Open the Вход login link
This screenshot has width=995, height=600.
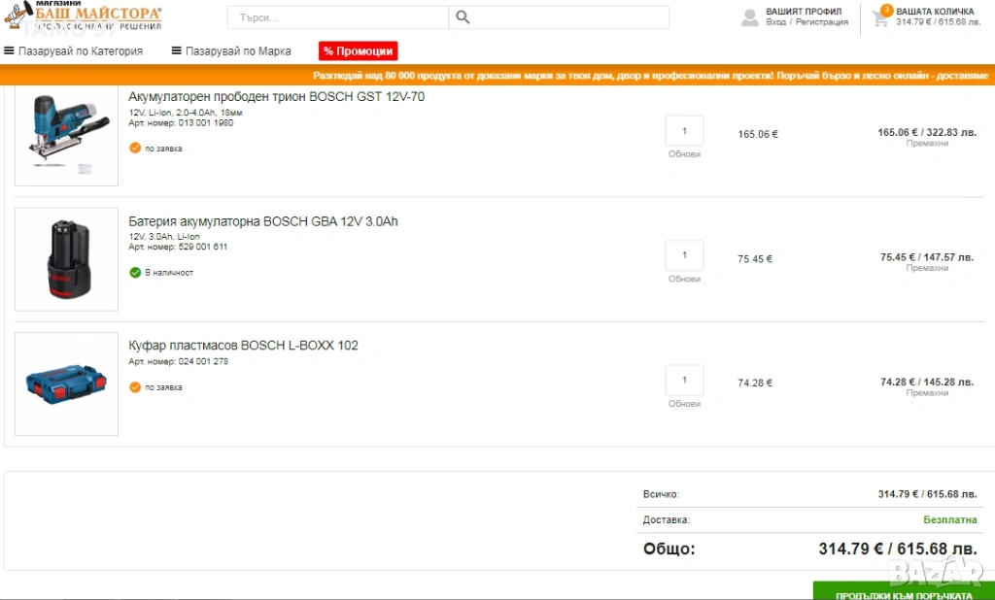[x=775, y=22]
